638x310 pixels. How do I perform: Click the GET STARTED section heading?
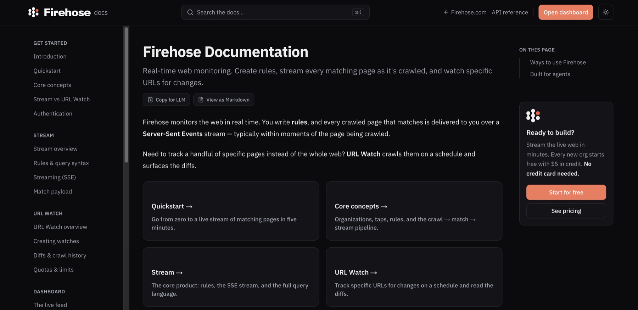(50, 43)
